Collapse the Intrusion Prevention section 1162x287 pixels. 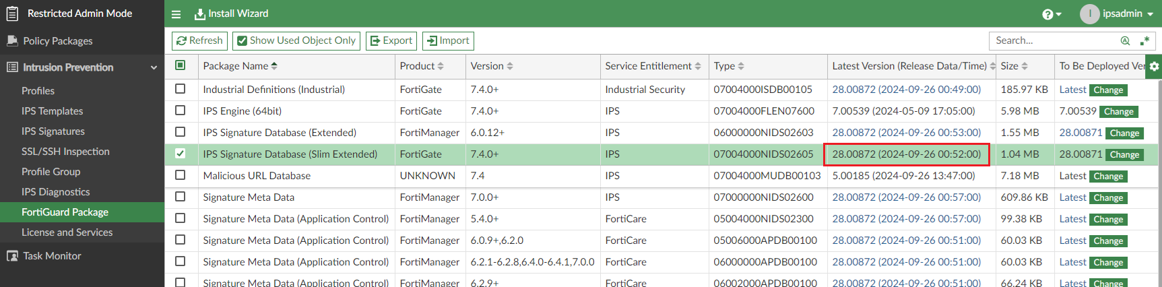[x=154, y=67]
